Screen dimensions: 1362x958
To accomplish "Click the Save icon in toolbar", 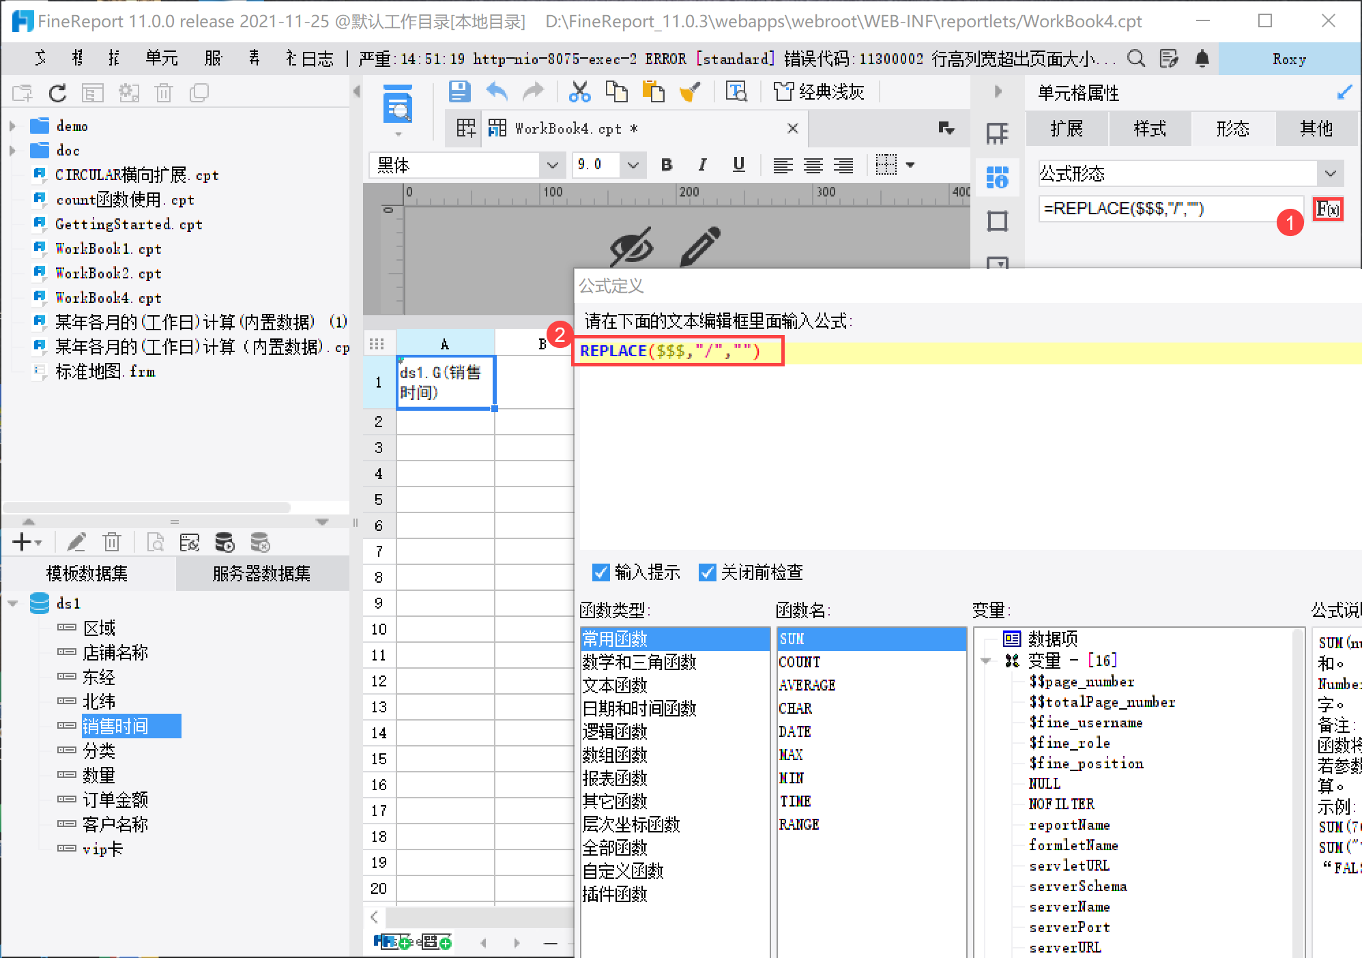I will (x=459, y=91).
